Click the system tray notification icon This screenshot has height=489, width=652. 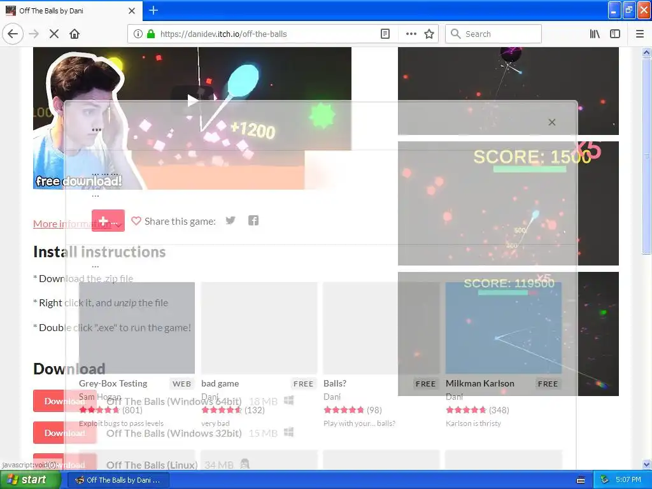[x=605, y=480]
